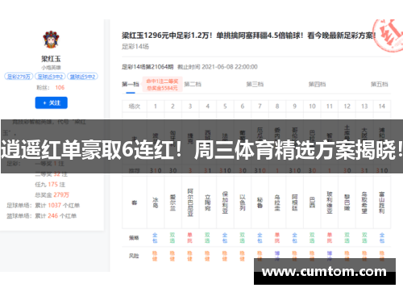403x292 pixels.
Task: Click away team 冰岛 cell
Action: (x=156, y=202)
